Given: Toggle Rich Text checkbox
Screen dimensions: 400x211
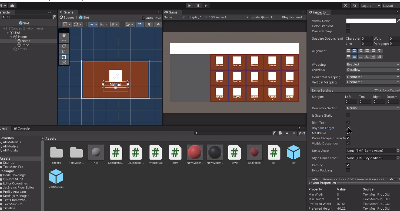Looking at the screenshot, I should pyautogui.click(x=348, y=122).
